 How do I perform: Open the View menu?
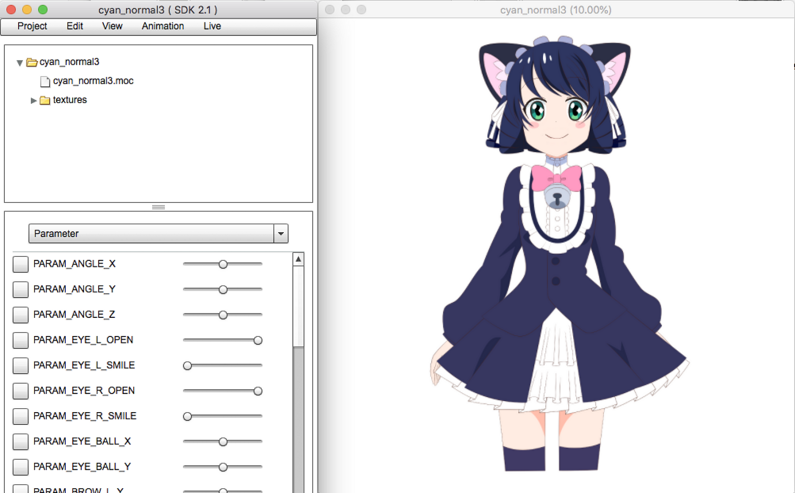click(x=112, y=26)
